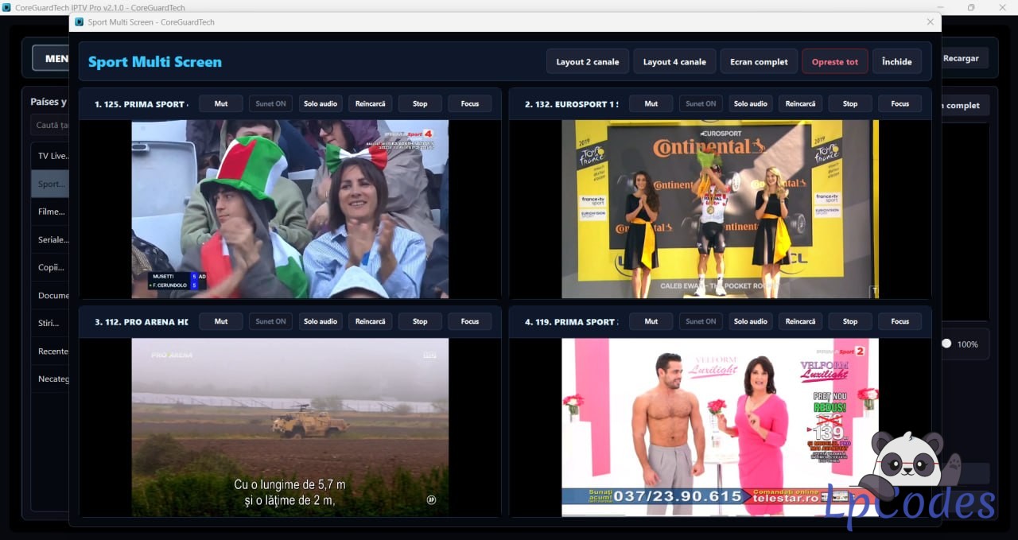Toggle Sunet ON for Eurosport 1
The width and height of the screenshot is (1018, 540).
point(701,103)
